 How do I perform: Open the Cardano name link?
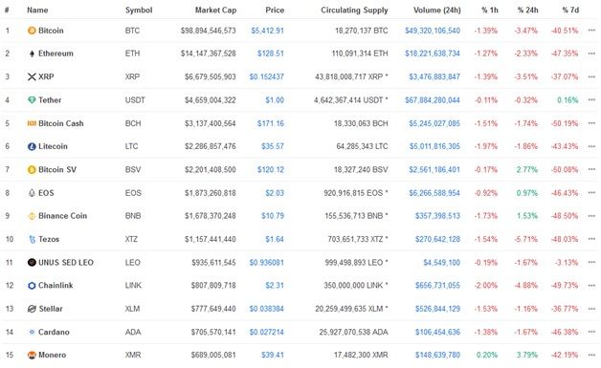54,332
